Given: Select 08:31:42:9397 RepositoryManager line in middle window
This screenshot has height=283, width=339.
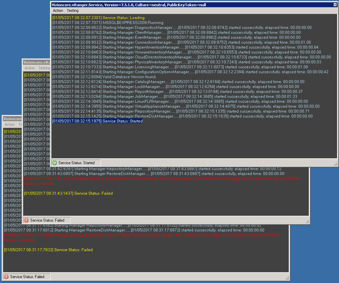Looking at the screenshot, I should [x=153, y=169].
